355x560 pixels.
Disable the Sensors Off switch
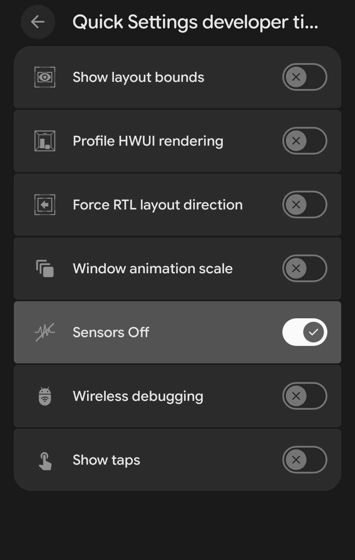click(304, 332)
